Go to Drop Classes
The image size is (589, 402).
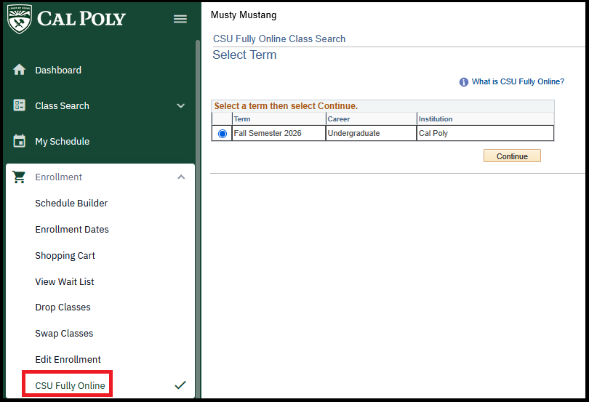pyautogui.click(x=63, y=307)
